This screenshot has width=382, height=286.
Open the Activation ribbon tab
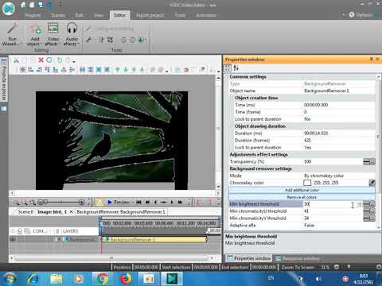click(x=206, y=15)
